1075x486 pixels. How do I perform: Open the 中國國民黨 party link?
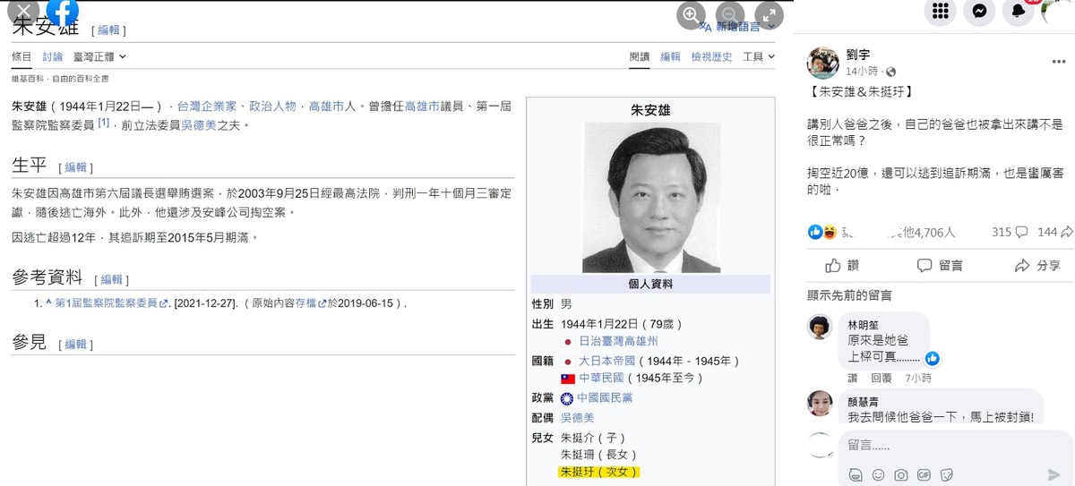click(x=604, y=398)
